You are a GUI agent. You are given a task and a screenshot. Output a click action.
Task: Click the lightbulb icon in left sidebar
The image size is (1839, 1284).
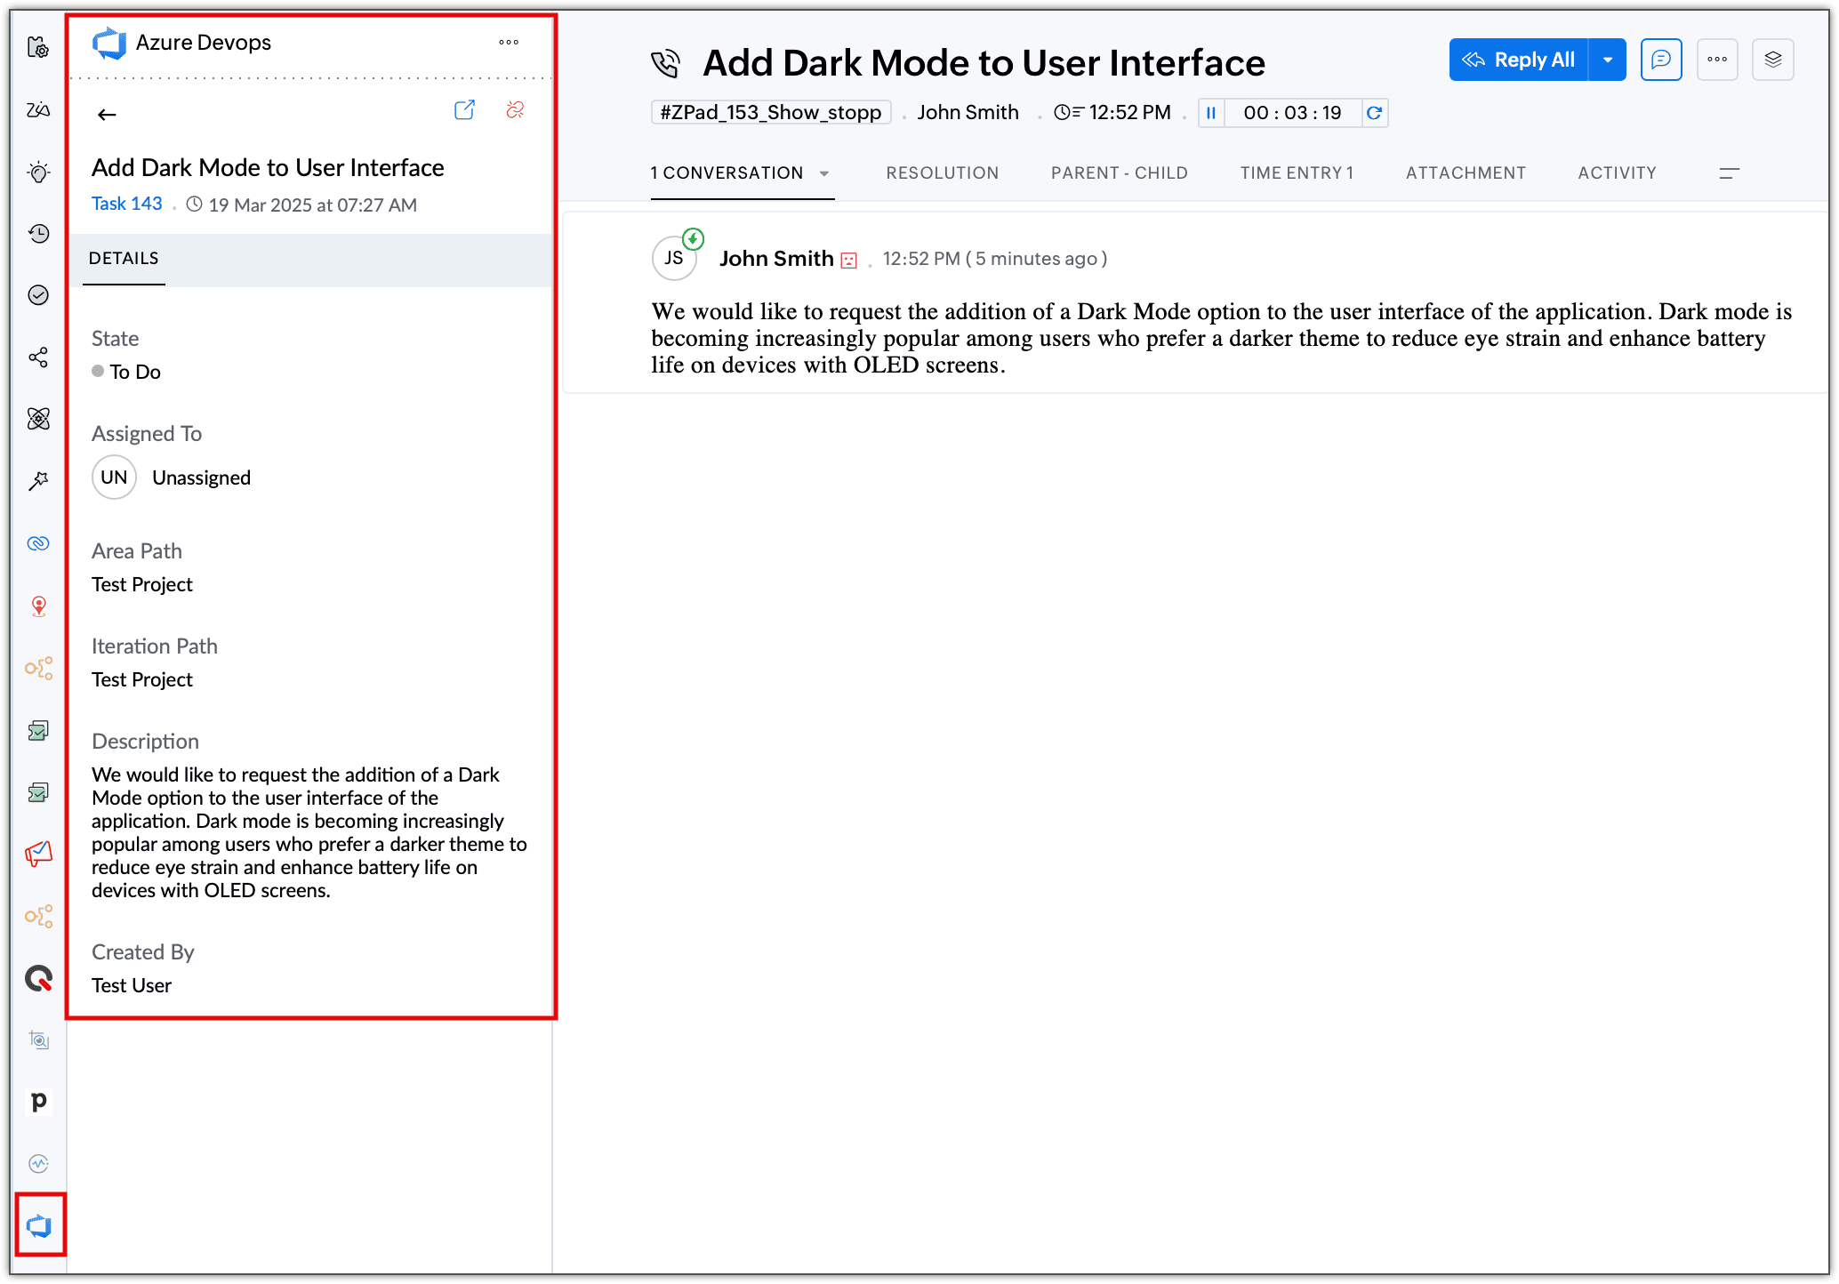38,172
